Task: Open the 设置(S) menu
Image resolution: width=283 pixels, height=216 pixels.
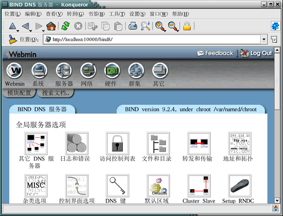Action: pyautogui.click(x=137, y=14)
